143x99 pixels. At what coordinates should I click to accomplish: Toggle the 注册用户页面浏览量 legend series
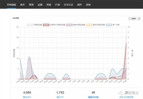coord(54,25)
